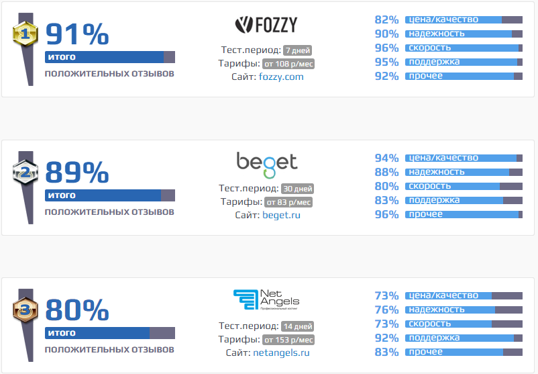Open the Net Angels logo
This screenshot has height=374, width=538.
(x=266, y=300)
